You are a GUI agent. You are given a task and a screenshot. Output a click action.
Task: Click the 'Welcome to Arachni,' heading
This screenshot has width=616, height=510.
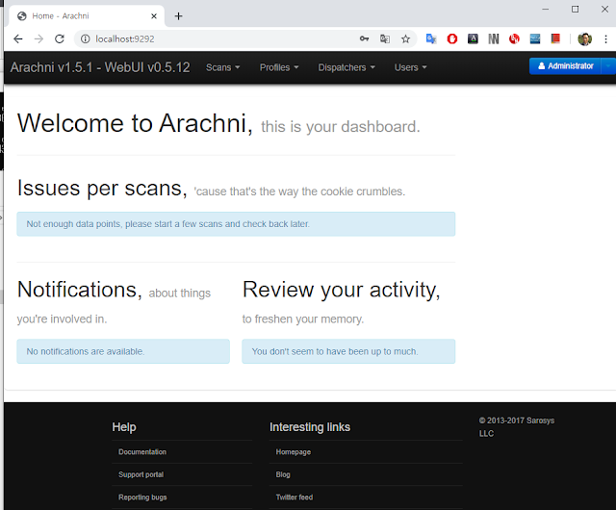135,123
